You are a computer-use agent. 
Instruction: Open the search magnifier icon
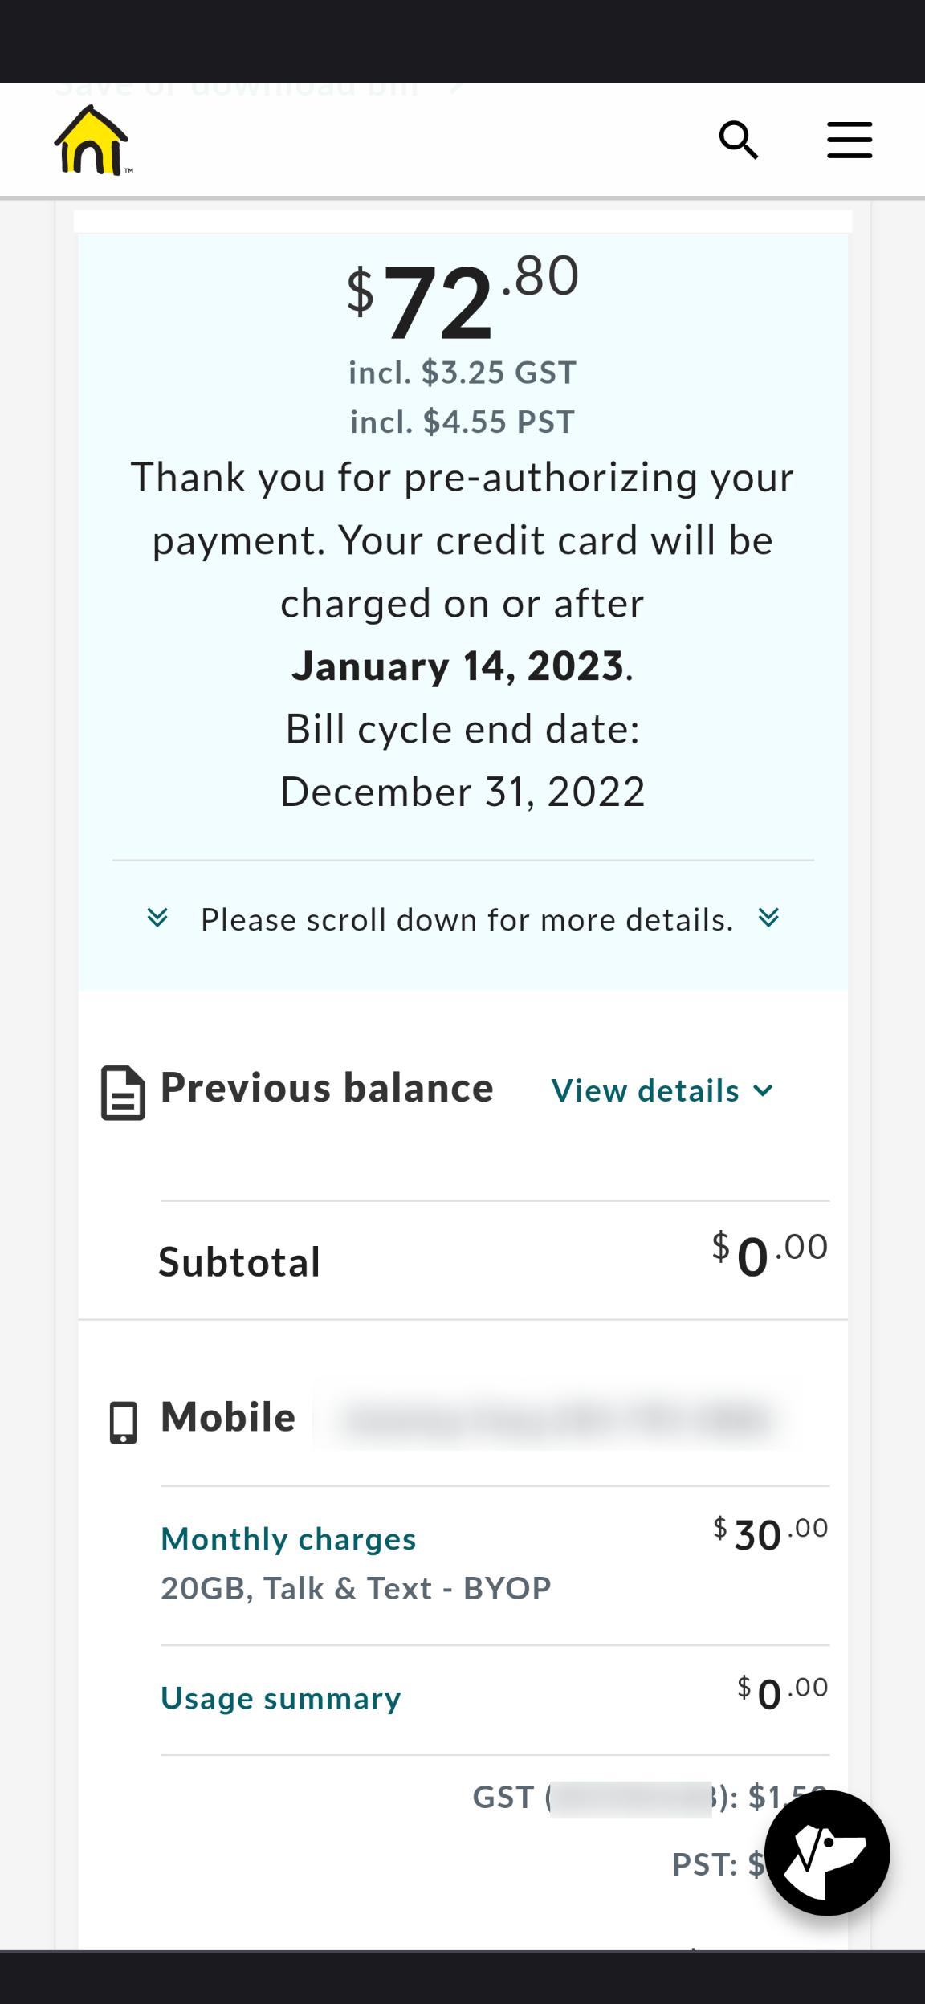(738, 141)
